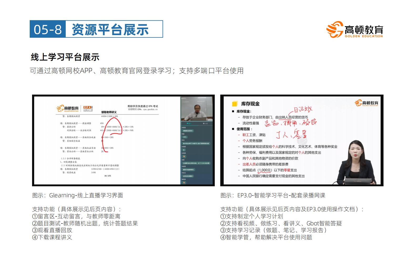Open the Glearning live-stream screenshot thumbnail
409x262 pixels.
tap(123, 140)
